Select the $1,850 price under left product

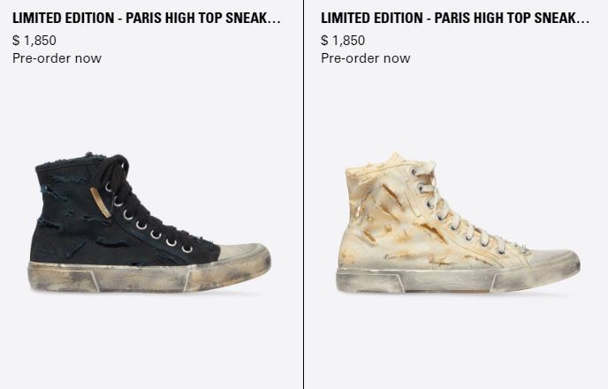pyautogui.click(x=34, y=41)
